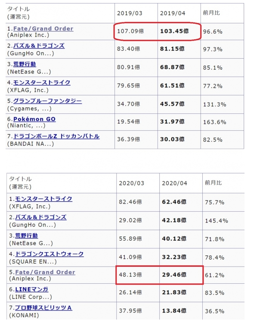Open モンスターストライク link in 2019 table

click(42, 83)
